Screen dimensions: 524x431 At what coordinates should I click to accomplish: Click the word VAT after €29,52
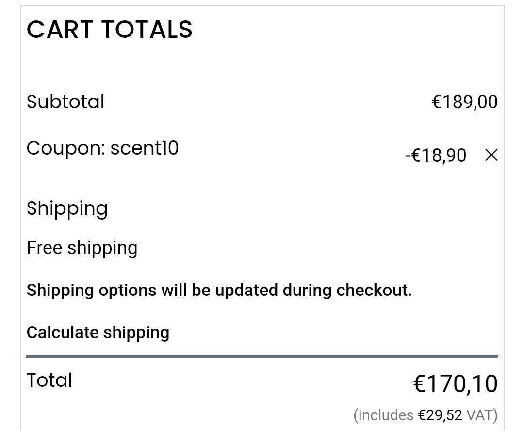pyautogui.click(x=480, y=415)
